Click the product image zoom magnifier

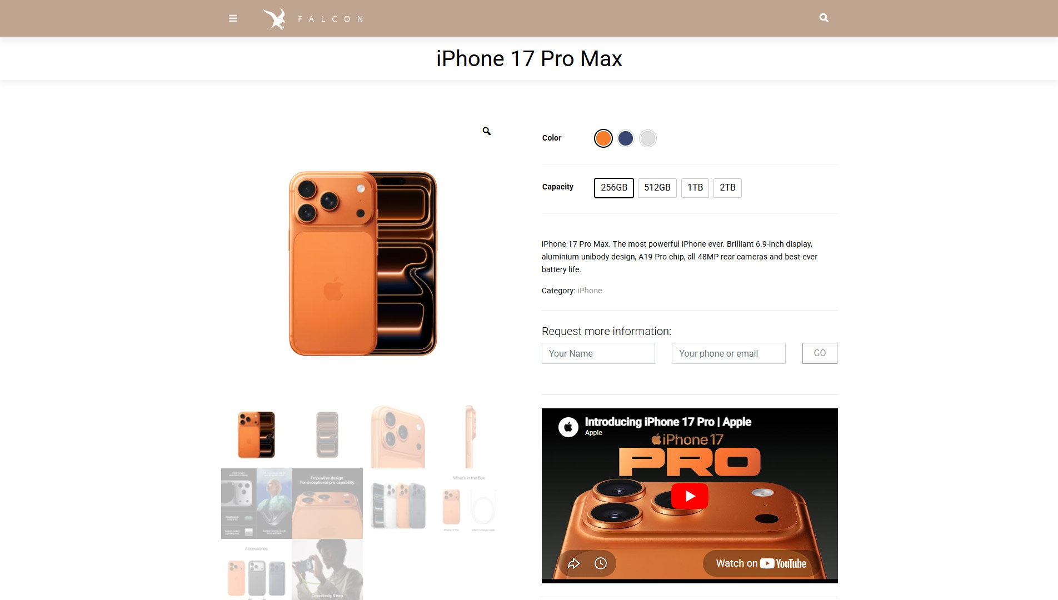(x=487, y=131)
